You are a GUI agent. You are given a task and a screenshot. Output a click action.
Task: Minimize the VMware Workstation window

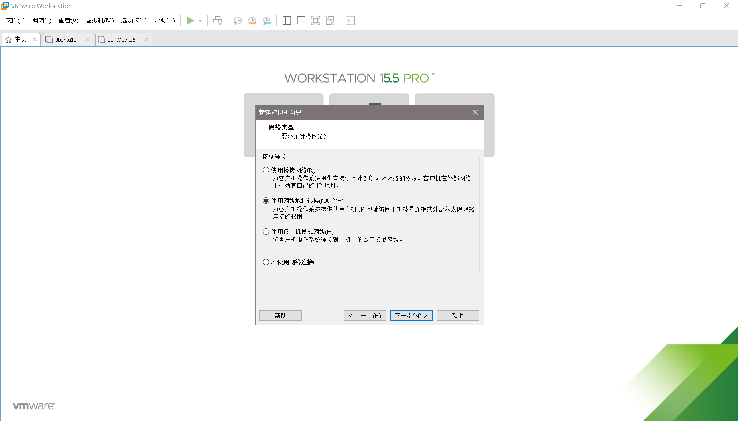[679, 6]
